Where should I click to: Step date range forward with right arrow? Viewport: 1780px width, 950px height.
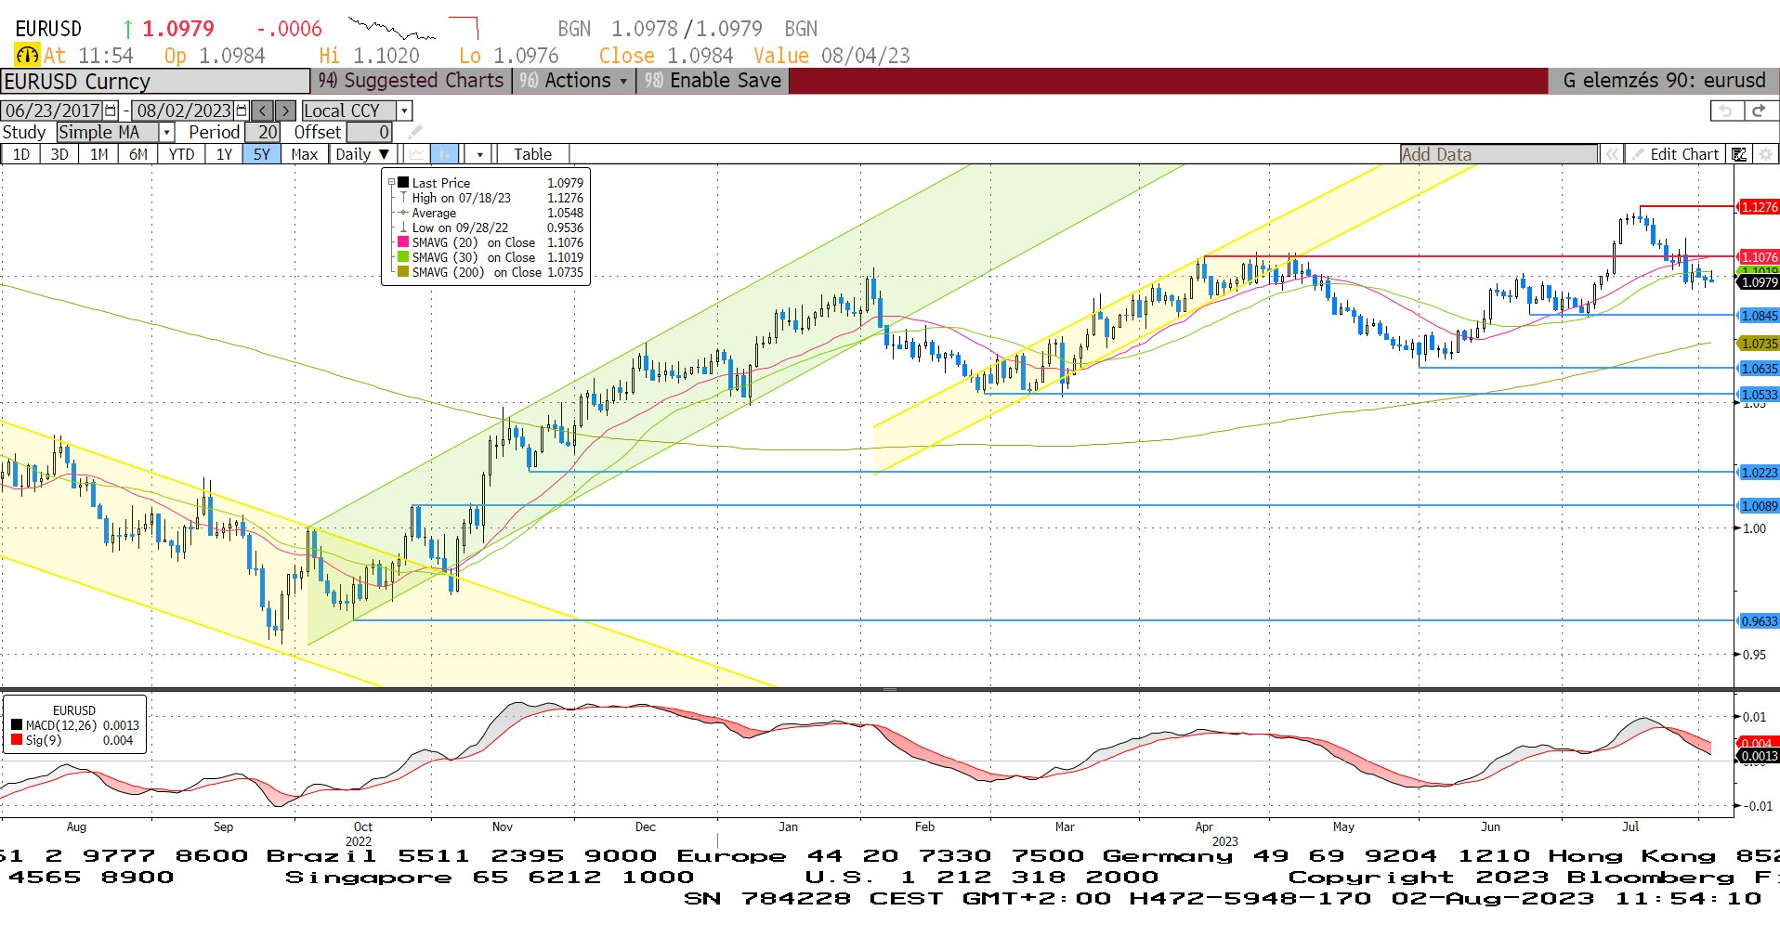[285, 111]
